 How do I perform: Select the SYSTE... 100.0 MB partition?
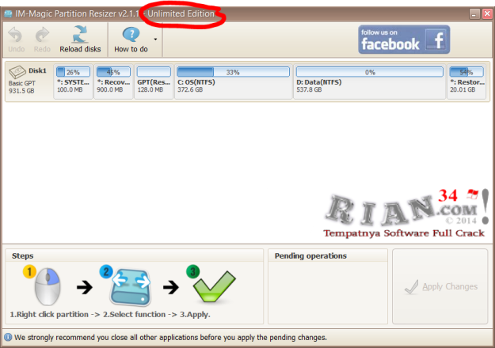point(73,81)
